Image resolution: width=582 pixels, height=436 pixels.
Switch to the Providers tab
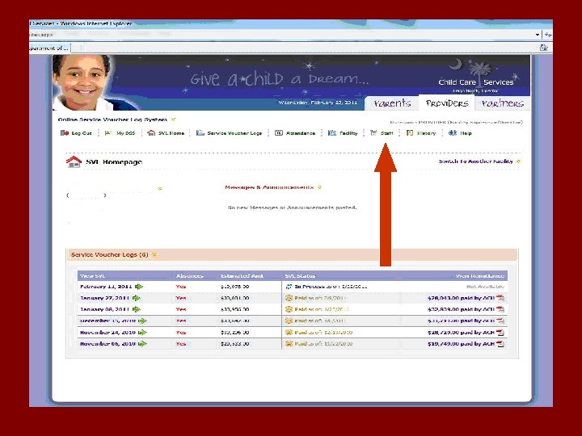[447, 103]
